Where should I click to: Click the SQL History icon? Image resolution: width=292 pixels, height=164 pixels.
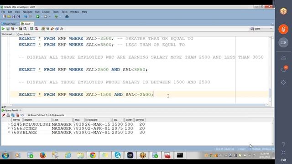[x=57, y=29]
